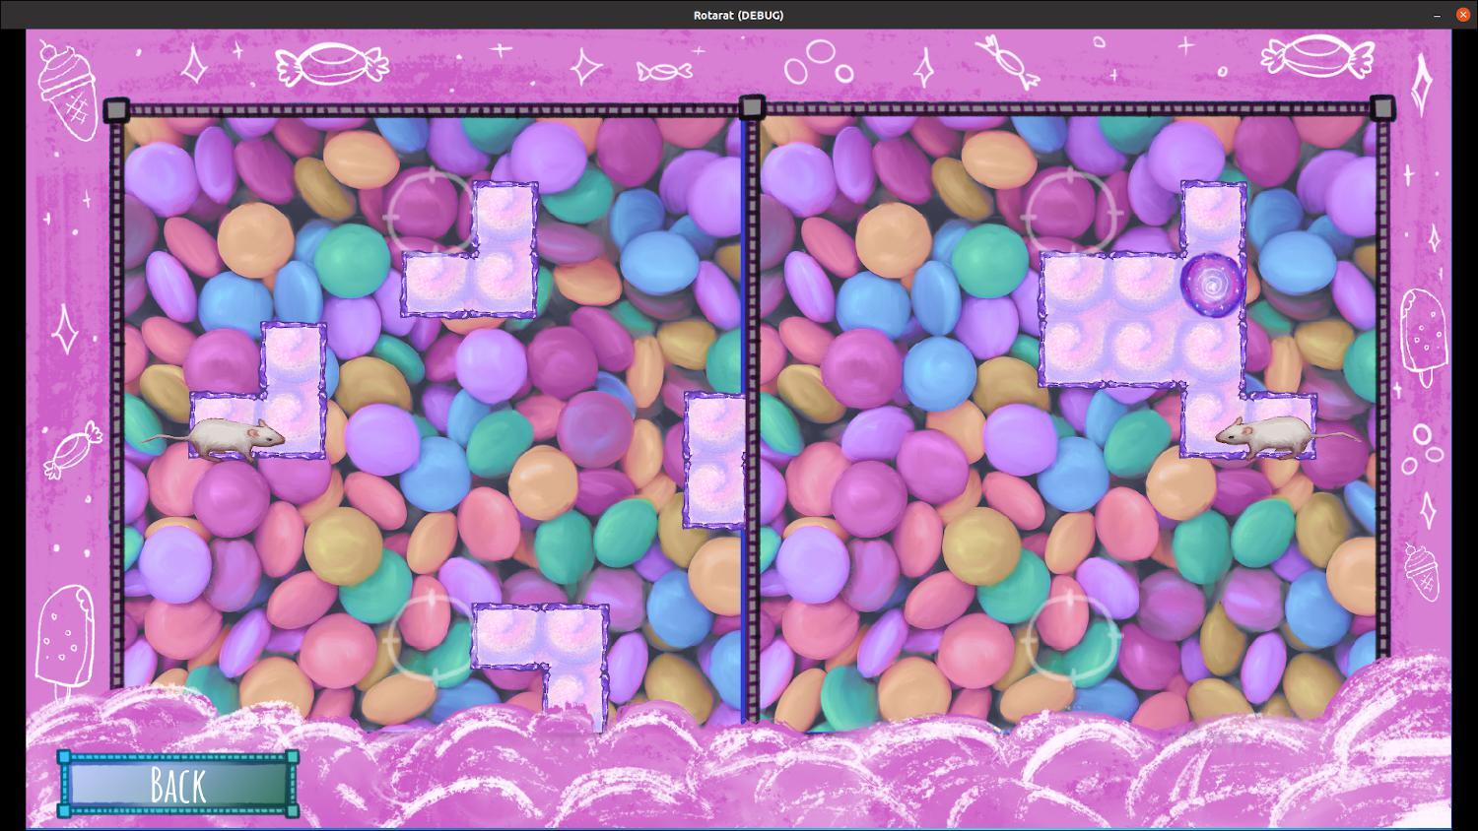Viewport: 1478px width, 831px height.
Task: Click the top-center frame corner square
Action: pyautogui.click(x=752, y=107)
